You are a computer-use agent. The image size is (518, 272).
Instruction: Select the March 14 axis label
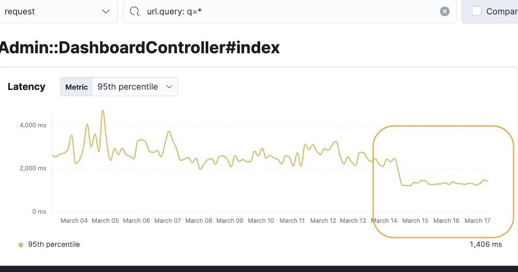384,221
